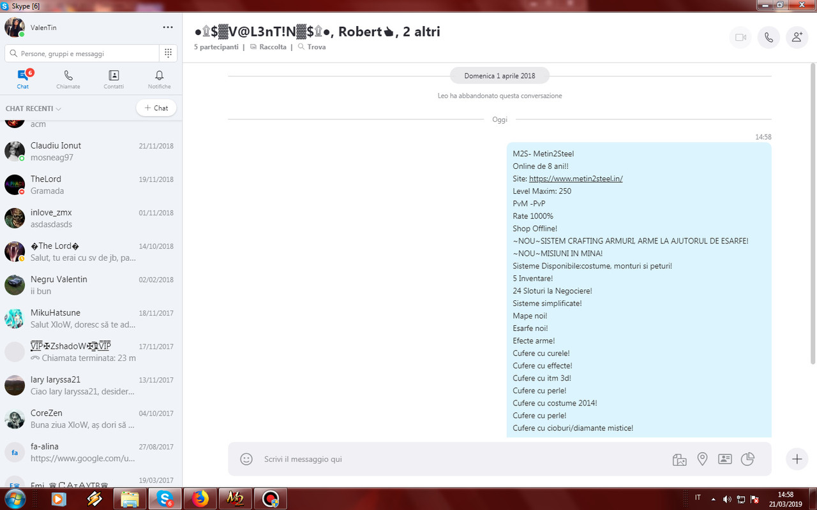The image size is (817, 510).
Task: Start a video call with the group
Action: tap(740, 38)
